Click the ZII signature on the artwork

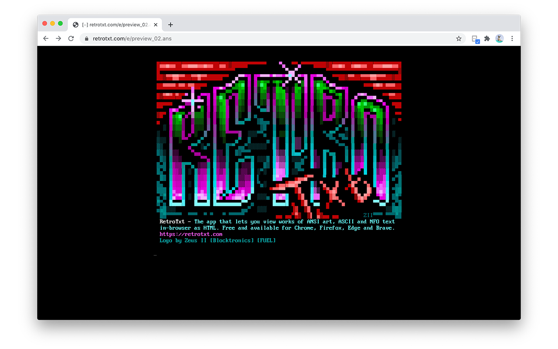coord(368,214)
